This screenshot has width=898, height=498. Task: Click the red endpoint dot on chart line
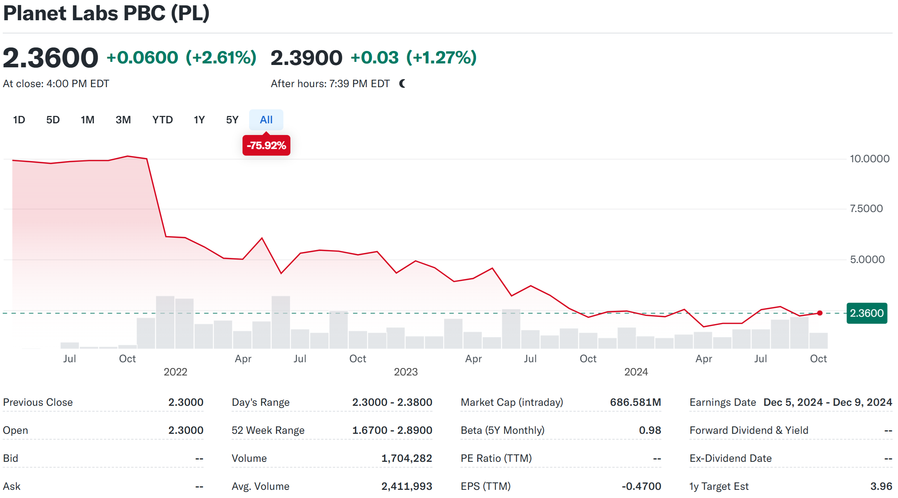pos(820,313)
